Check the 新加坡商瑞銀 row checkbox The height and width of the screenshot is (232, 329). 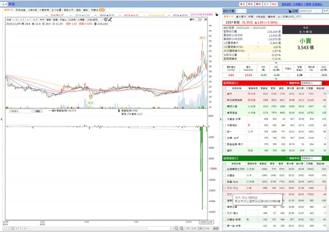(225, 100)
